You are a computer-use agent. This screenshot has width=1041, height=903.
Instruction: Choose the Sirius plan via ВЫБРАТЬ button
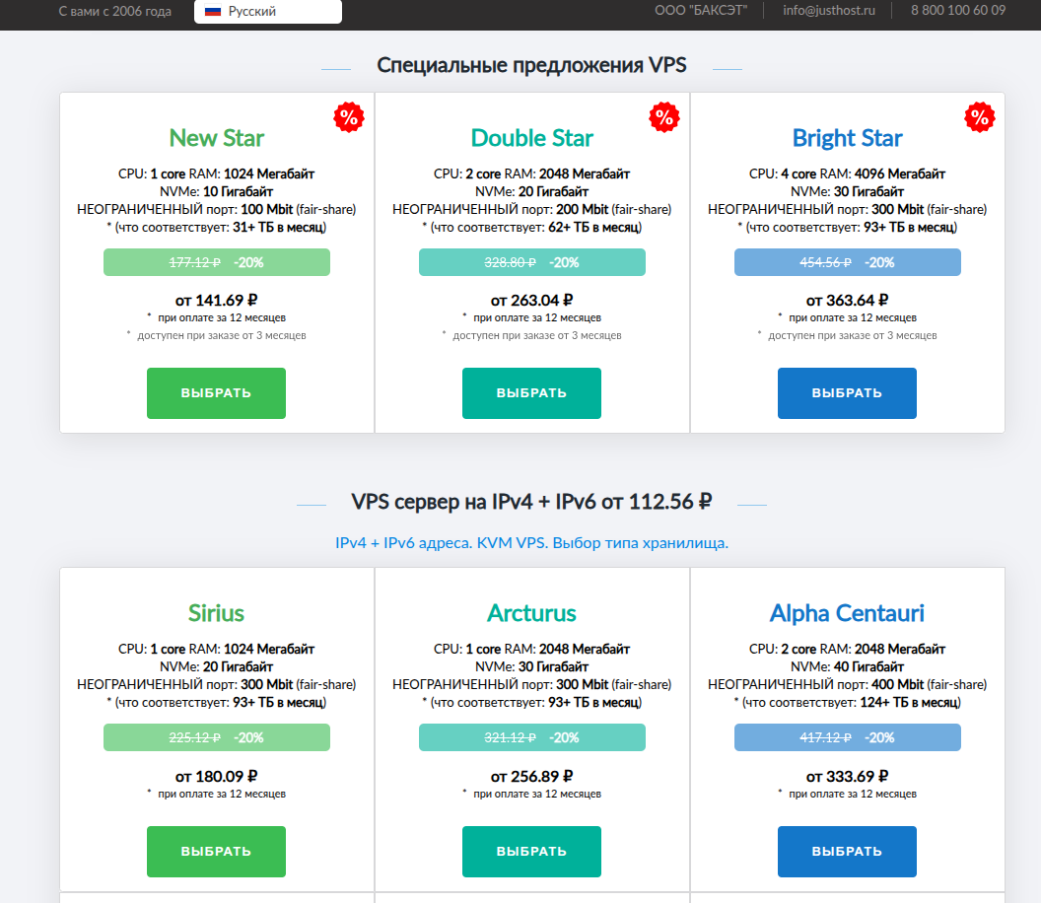(217, 851)
